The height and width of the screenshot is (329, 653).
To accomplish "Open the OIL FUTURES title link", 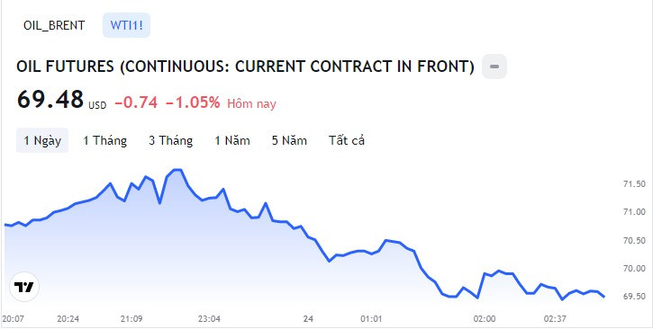I will [x=245, y=67].
